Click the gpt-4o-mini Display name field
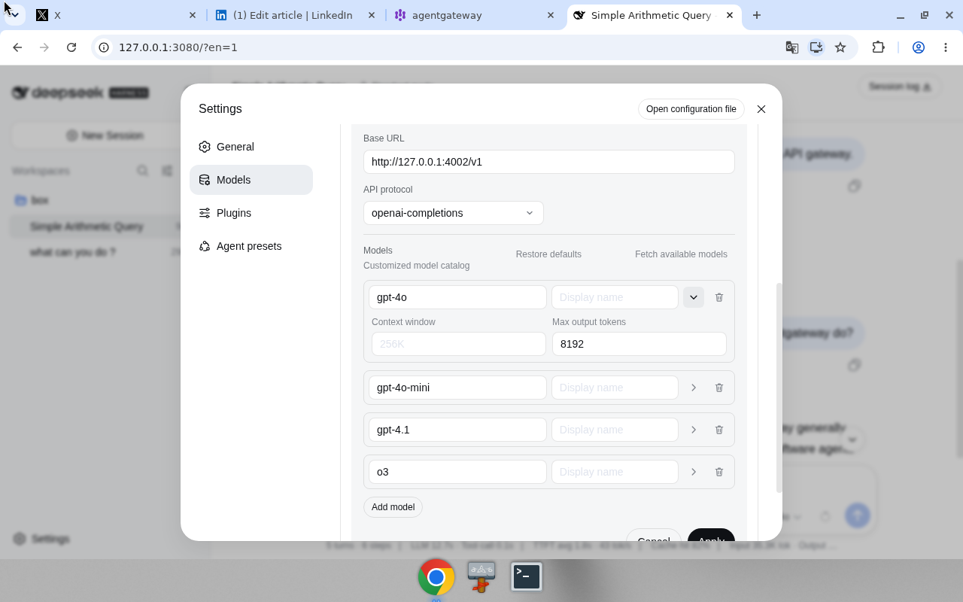 [615, 388]
